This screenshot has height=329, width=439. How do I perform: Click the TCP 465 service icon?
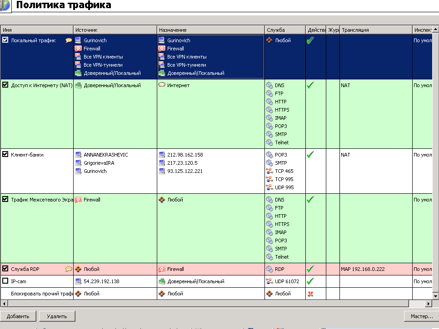tap(269, 171)
